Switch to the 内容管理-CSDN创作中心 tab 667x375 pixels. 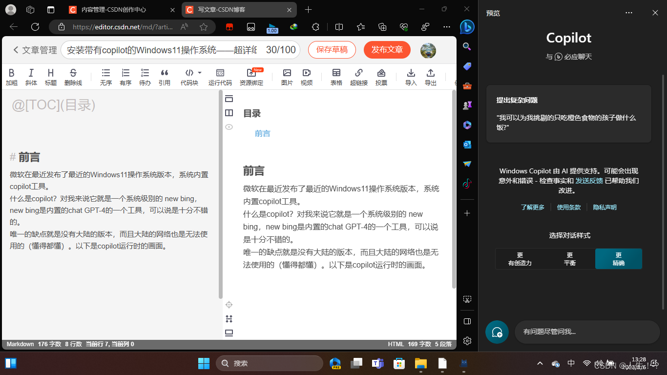(122, 10)
